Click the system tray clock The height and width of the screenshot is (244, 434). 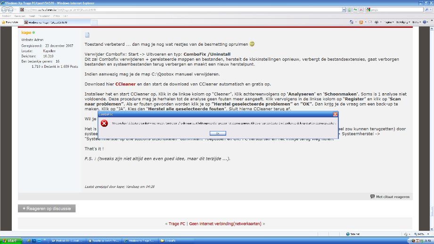pyautogui.click(x=428, y=241)
